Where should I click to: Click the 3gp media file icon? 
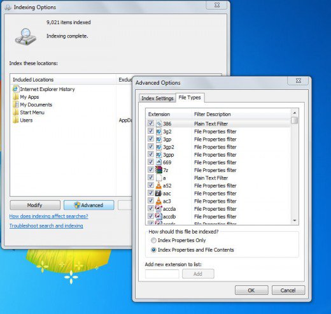[x=158, y=139]
